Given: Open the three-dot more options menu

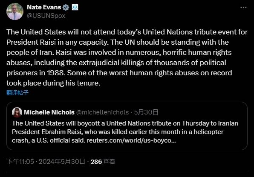Looking at the screenshot, I should click(x=243, y=7).
